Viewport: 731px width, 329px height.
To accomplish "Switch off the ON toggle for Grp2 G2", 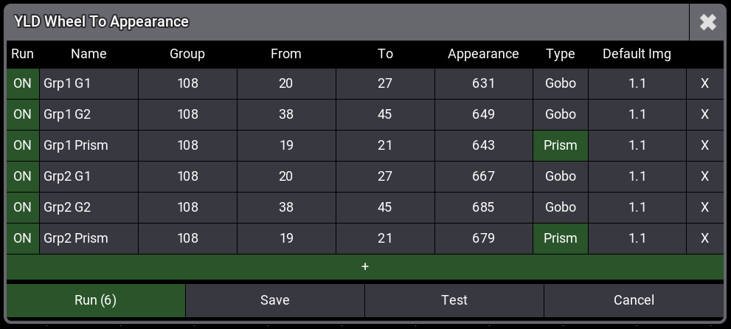I will (22, 207).
